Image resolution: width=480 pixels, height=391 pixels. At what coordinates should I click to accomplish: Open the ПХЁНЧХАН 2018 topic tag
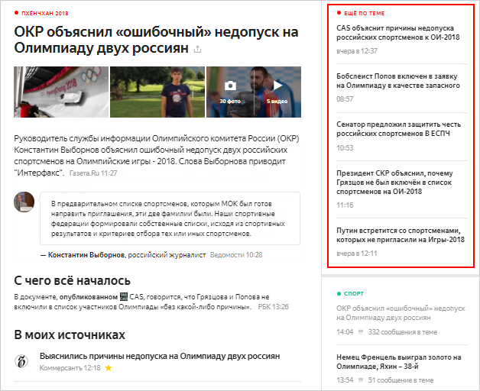(45, 13)
